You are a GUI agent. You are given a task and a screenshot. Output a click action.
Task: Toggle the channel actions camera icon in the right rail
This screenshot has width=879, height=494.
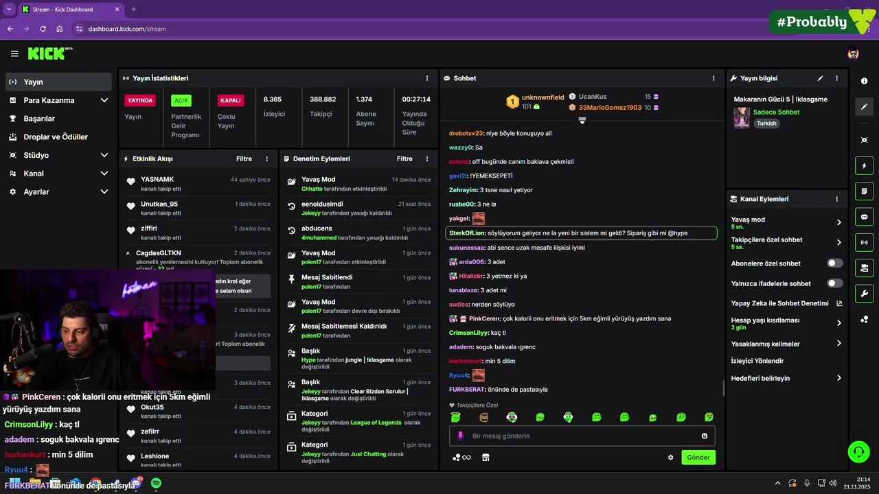[x=864, y=268]
